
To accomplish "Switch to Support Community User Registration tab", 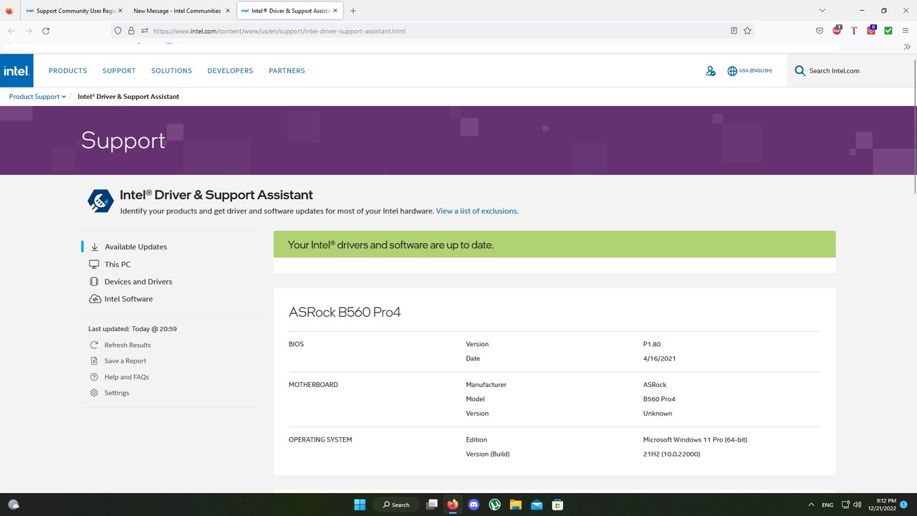I will pyautogui.click(x=73, y=11).
